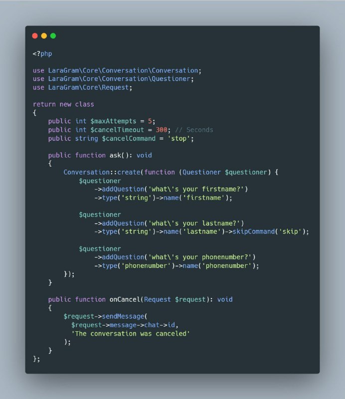Click the ask() function name

(x=119, y=156)
